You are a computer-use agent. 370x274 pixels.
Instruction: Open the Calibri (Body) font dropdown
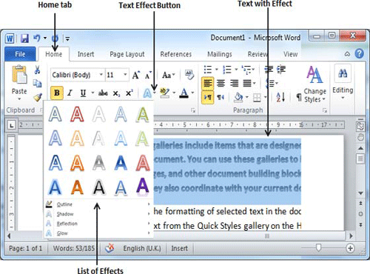[77, 75]
